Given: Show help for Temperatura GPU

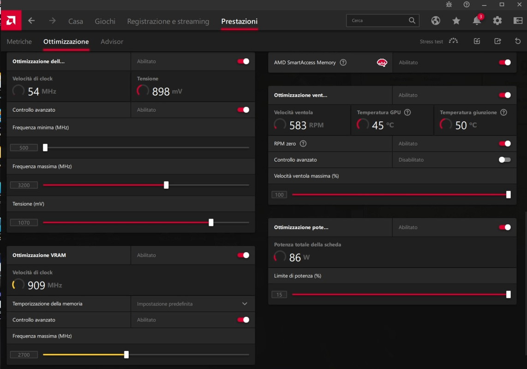Looking at the screenshot, I should [407, 112].
